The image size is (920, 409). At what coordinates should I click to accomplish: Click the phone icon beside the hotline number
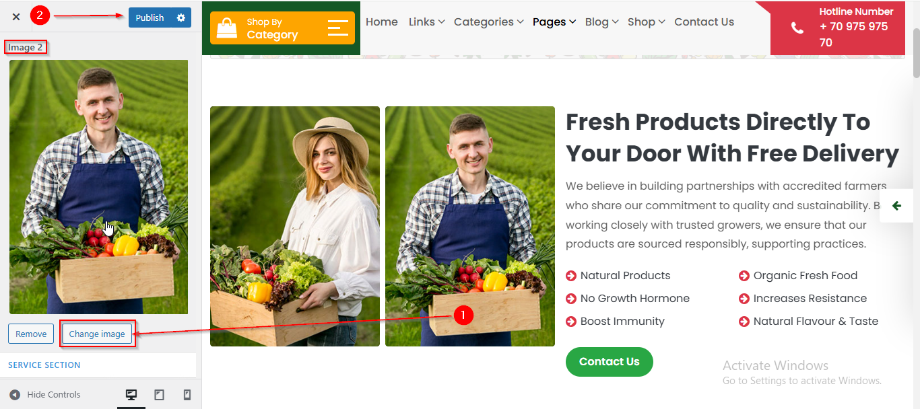tap(797, 28)
